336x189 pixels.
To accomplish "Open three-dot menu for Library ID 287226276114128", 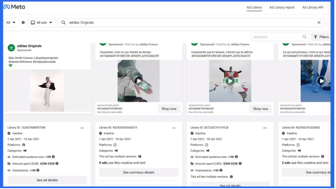I will coord(265,128).
